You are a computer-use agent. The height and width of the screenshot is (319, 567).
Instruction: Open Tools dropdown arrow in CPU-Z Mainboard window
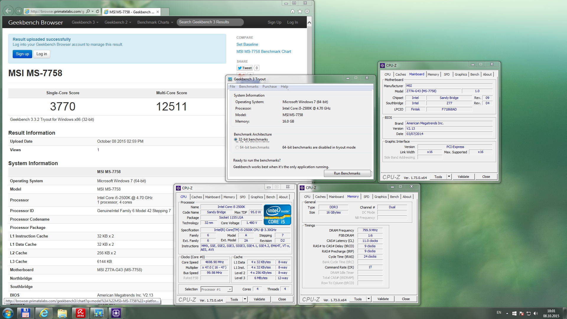449,177
